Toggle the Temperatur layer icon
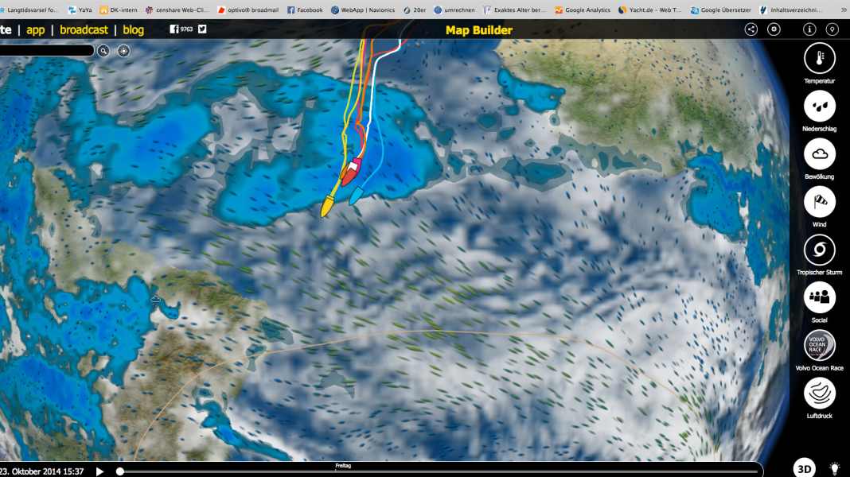This screenshot has height=477, width=850. tap(819, 58)
